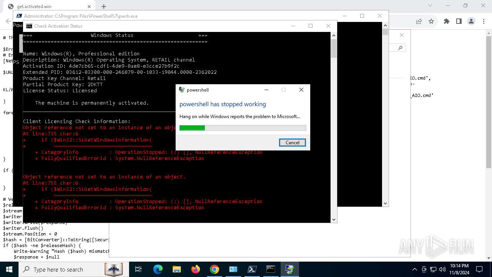Open a new Chrome tab
492x277 pixels.
104,7
